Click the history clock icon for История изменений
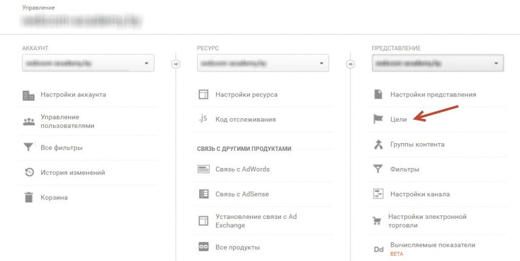The width and height of the screenshot is (520, 261). pos(29,173)
